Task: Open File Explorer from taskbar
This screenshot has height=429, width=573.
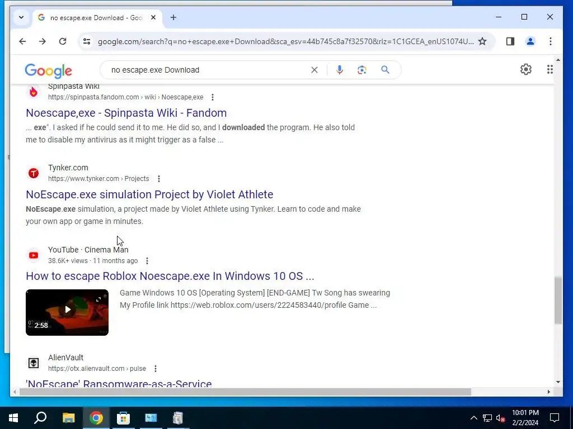Action: coord(68,418)
